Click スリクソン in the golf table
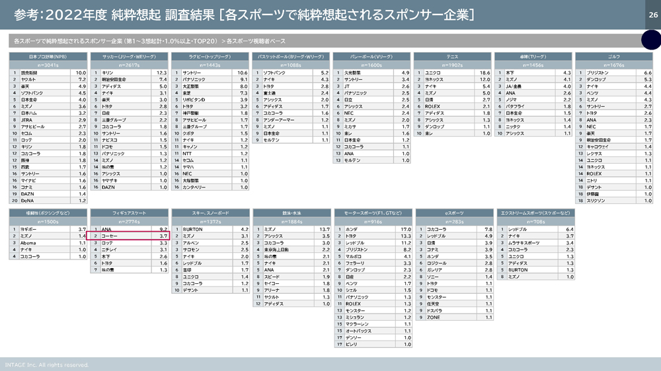The width and height of the screenshot is (661, 371). pos(596,201)
